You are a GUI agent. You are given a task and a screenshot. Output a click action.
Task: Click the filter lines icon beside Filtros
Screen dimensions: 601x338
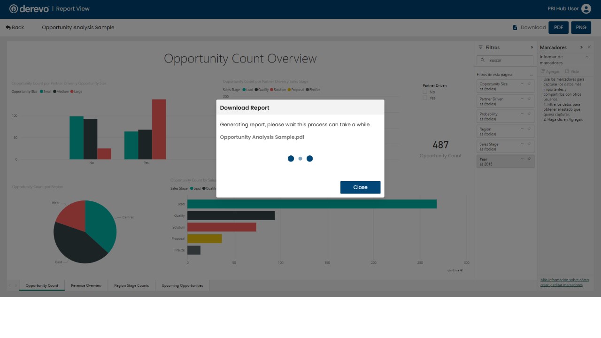pyautogui.click(x=480, y=47)
